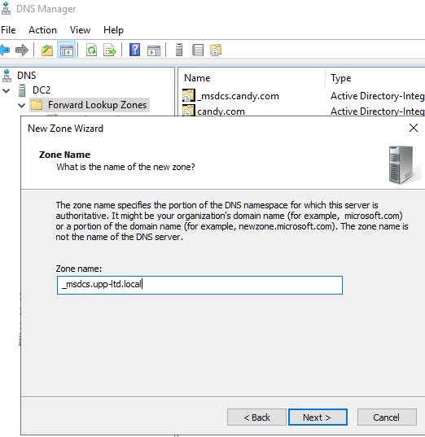Click the Back button in wizard
This screenshot has height=437, width=425.
coord(256,417)
